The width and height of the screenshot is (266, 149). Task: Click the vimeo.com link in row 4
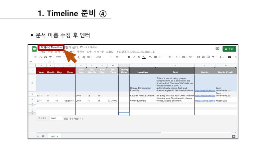pyautogui.click(x=205, y=101)
